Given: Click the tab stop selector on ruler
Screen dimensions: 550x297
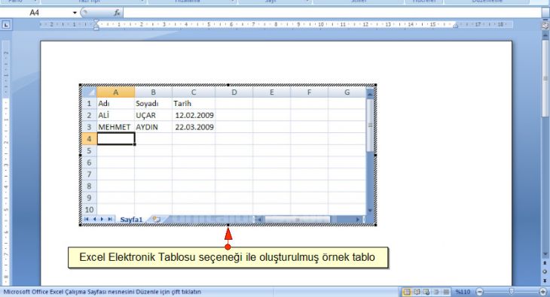Looking at the screenshot, I should pyautogui.click(x=6, y=25).
